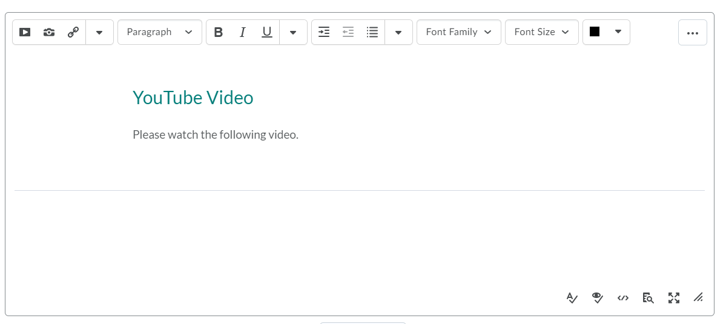Expand more text formatting options arrow
This screenshot has height=324, width=726.
click(x=293, y=33)
